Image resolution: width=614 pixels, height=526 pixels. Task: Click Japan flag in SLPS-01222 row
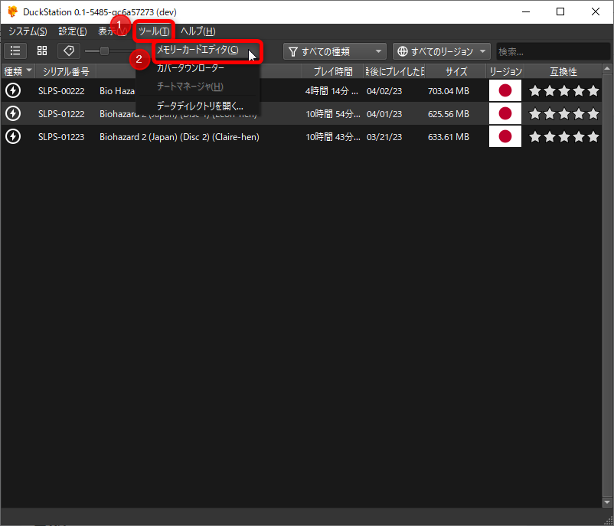pyautogui.click(x=505, y=113)
